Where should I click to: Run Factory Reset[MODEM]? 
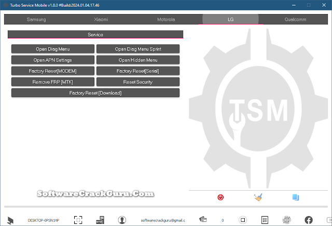click(53, 71)
